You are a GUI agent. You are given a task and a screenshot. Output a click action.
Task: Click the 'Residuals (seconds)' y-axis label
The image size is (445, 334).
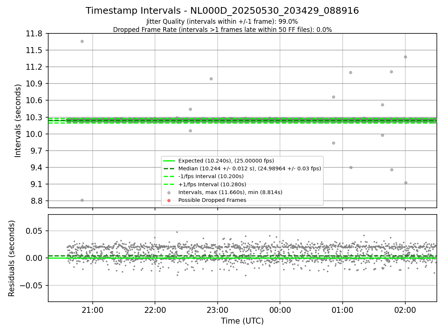click(x=12, y=258)
